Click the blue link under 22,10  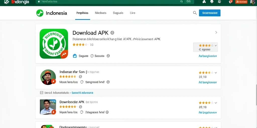208,82
